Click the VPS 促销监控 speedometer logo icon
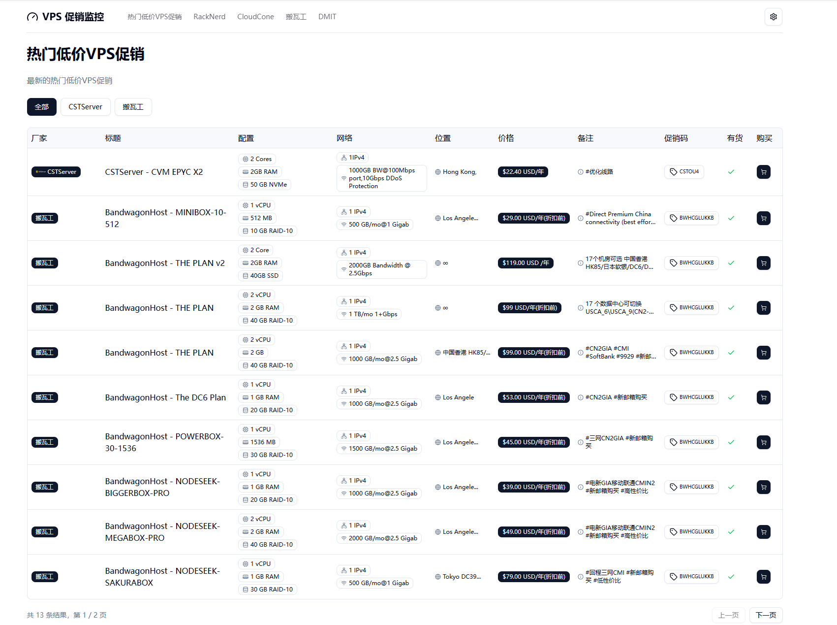837x625 pixels. pos(32,17)
